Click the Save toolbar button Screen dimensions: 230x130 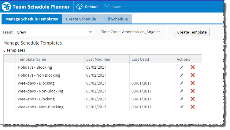coord(113,7)
